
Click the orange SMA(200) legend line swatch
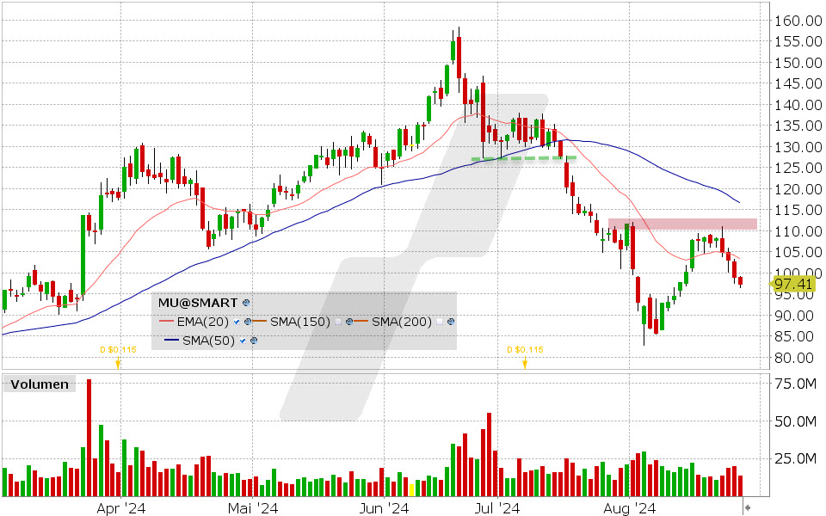[x=361, y=322]
